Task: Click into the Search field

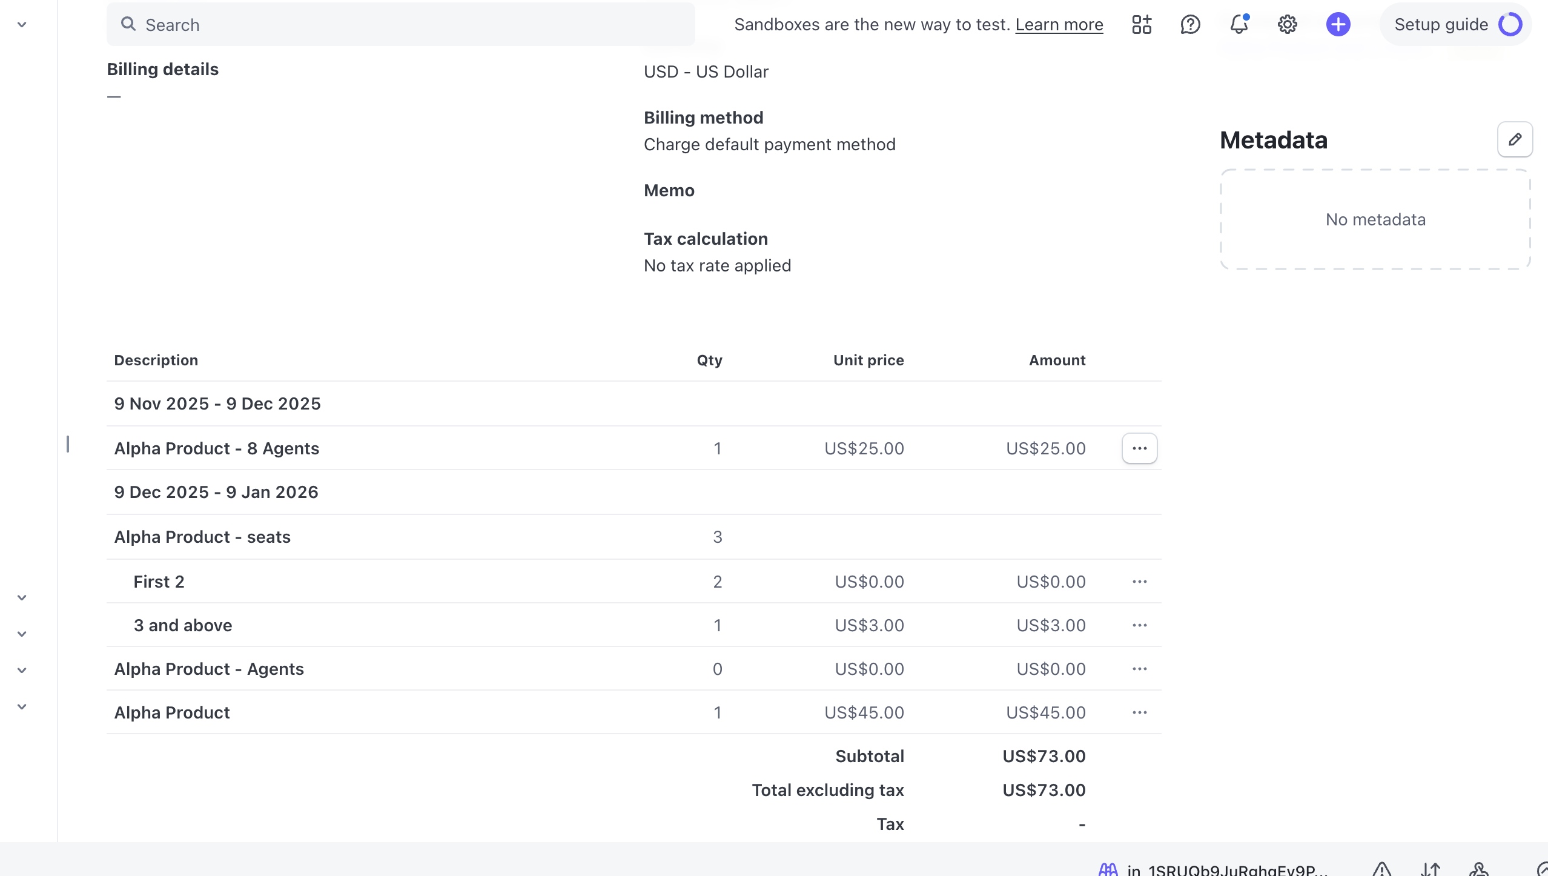Action: 400,25
